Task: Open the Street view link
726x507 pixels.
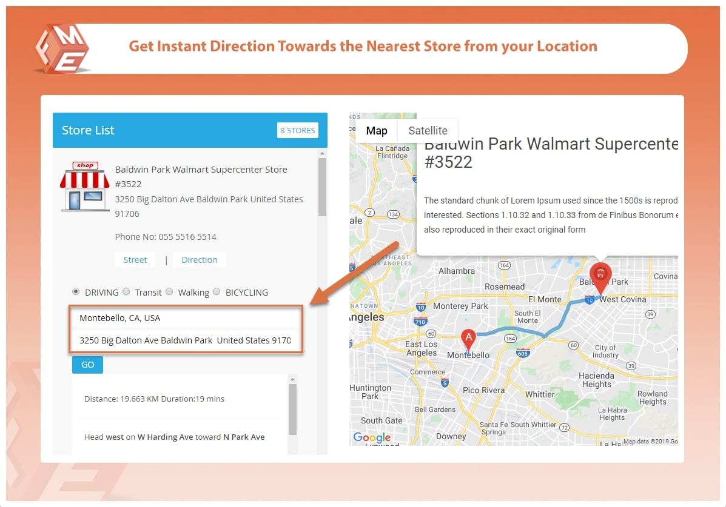Action: (x=135, y=260)
